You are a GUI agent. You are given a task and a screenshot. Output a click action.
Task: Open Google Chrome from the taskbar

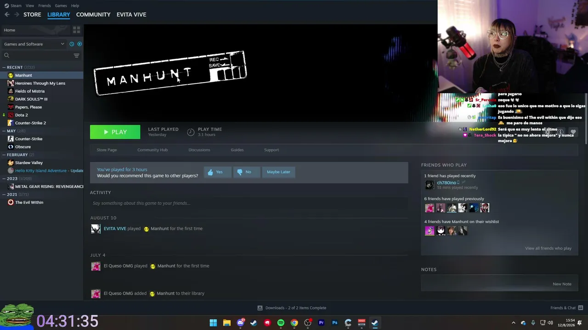(294, 323)
